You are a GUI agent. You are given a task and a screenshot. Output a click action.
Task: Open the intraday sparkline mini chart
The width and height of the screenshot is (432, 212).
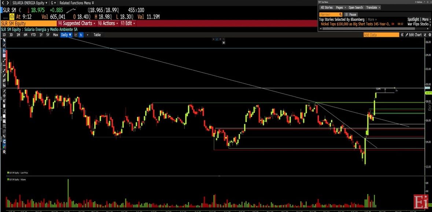(71, 10)
